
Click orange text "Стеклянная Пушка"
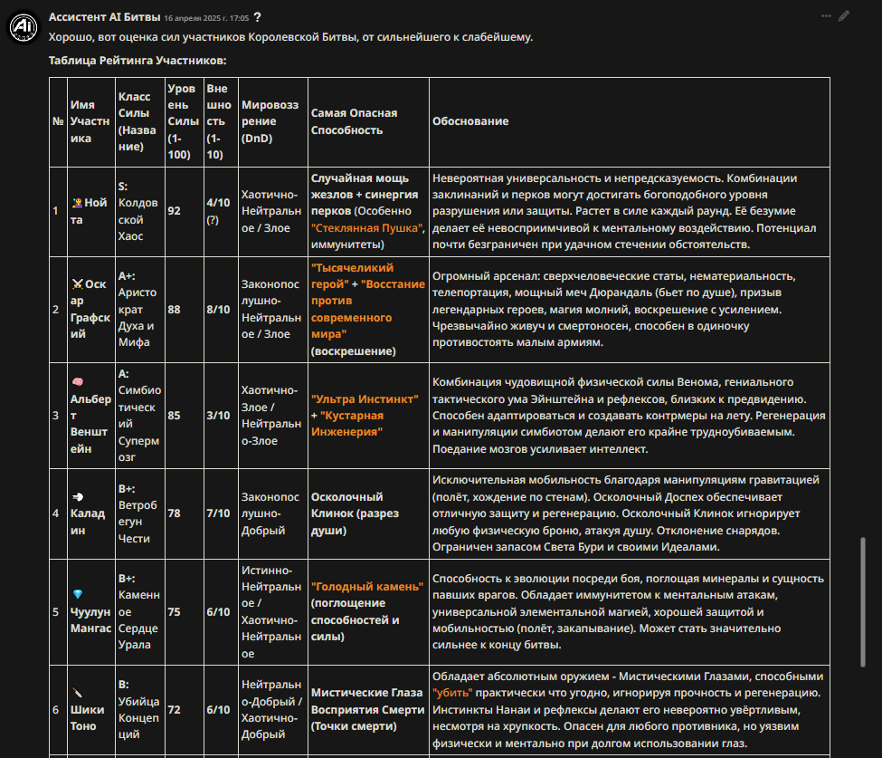coord(366,228)
